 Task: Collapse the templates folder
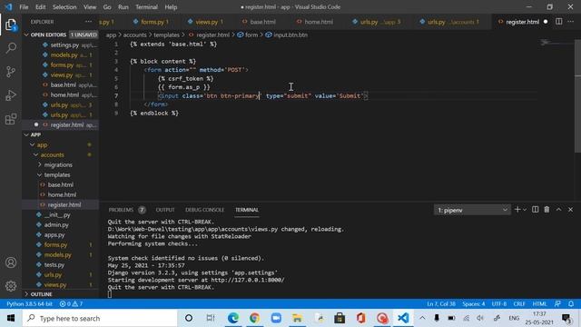(40, 175)
